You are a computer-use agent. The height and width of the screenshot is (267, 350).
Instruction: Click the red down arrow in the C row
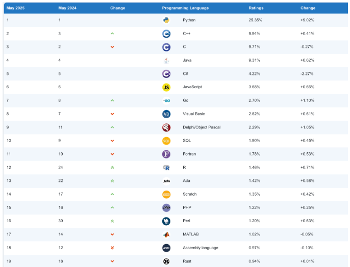112,47
